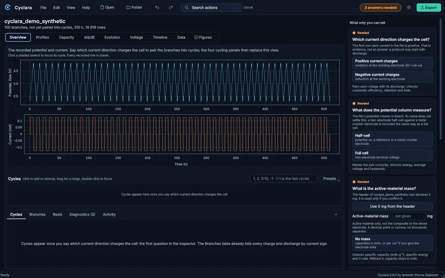445x278 pixels.
Task: Switch to the Data tab
Action: [181, 37]
